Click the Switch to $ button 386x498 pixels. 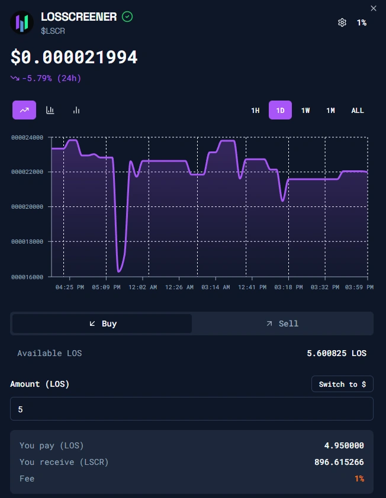coord(342,384)
